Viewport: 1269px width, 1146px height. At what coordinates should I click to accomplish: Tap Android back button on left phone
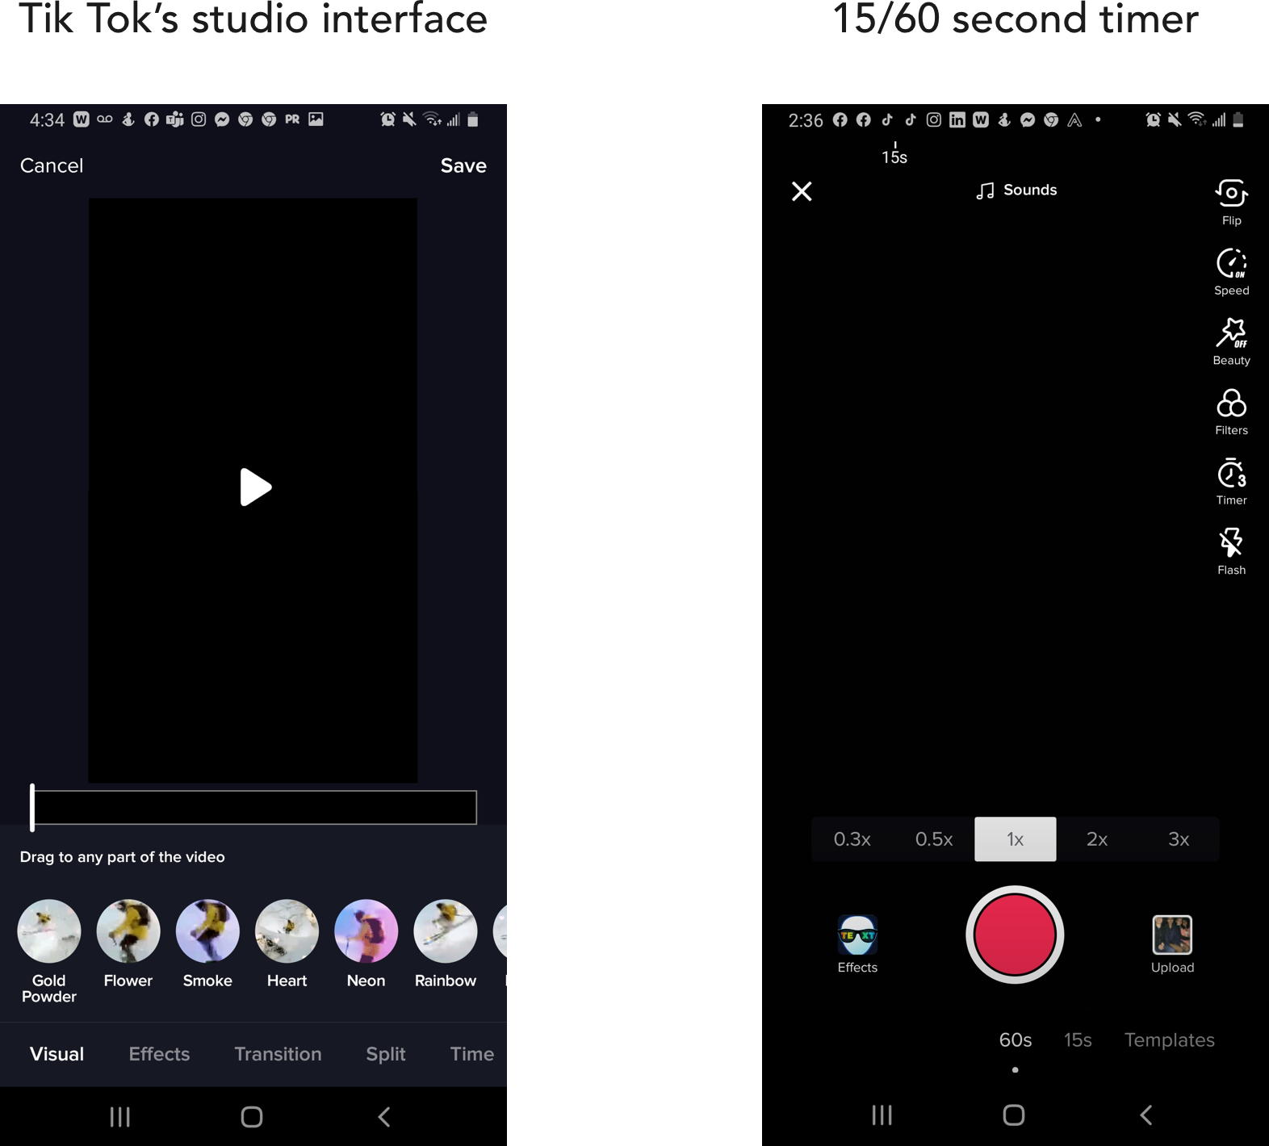(384, 1117)
